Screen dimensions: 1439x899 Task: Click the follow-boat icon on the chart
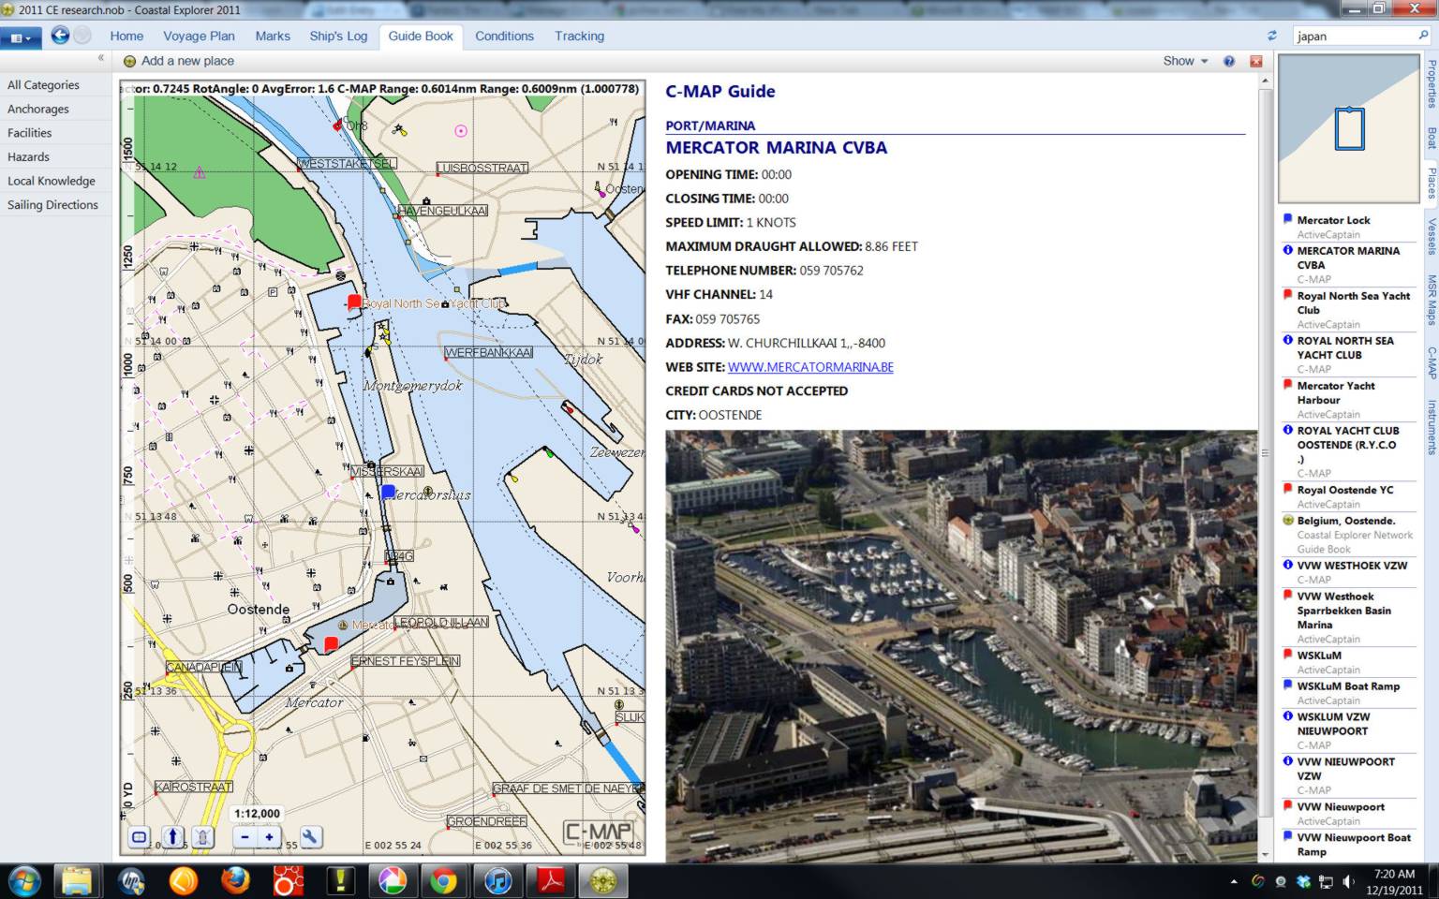coord(203,837)
